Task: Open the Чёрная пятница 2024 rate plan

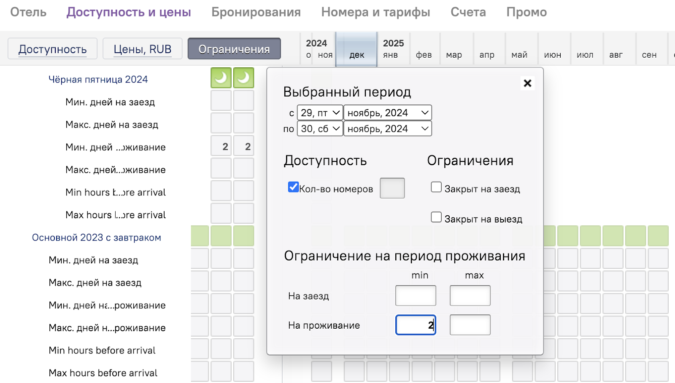Action: [98, 80]
